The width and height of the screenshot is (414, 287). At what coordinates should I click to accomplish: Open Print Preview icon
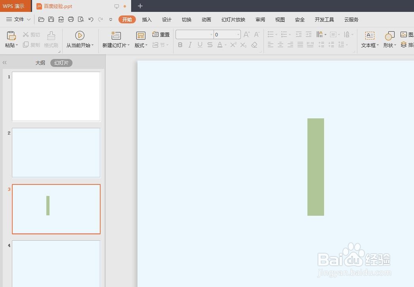pos(81,19)
